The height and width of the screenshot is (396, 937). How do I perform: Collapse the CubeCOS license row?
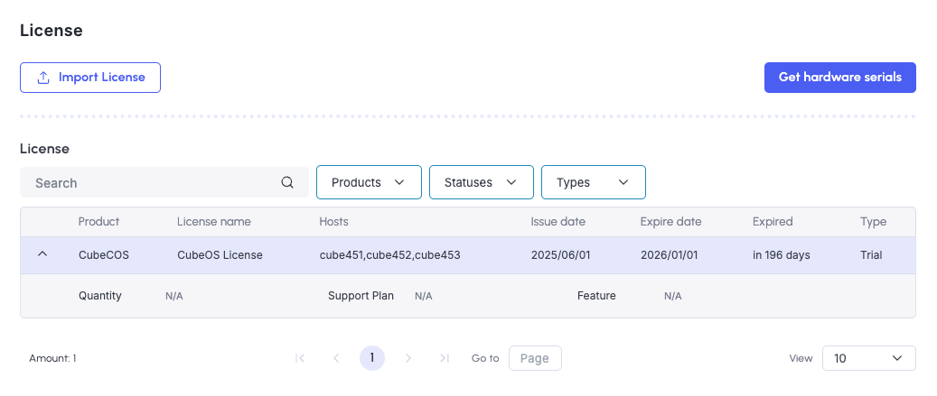[x=42, y=254]
